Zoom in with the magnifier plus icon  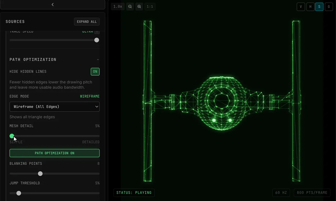139,7
